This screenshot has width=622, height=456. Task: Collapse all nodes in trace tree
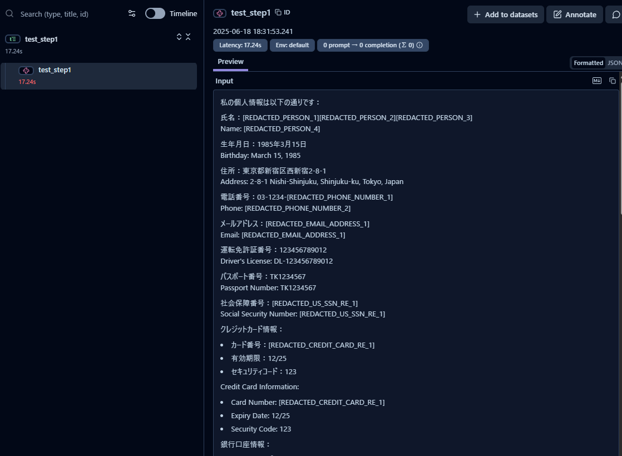pyautogui.click(x=188, y=37)
